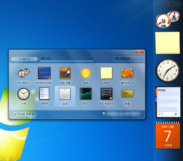Choose the 그림 퍼즐 gadget icon

[65, 73]
